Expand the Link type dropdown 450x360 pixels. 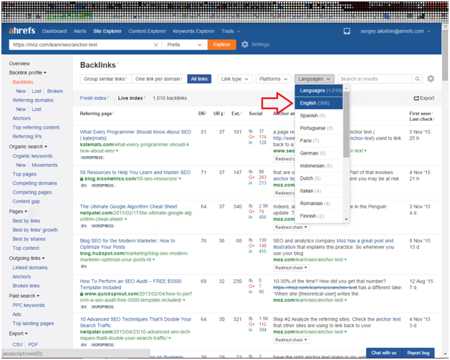point(234,79)
